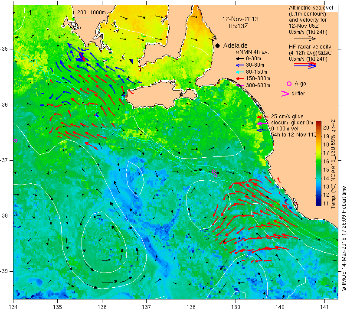Click the Argo legend label

pyautogui.click(x=300, y=84)
